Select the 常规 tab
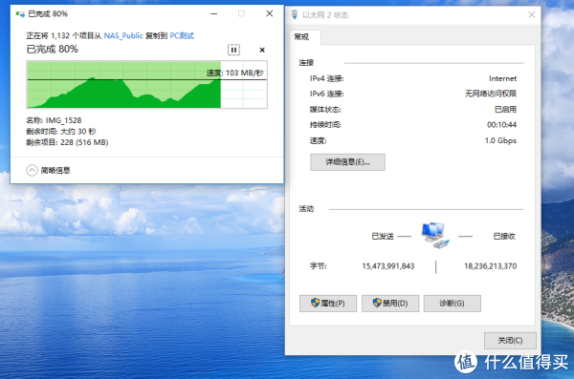The height and width of the screenshot is (379, 574). 302,37
